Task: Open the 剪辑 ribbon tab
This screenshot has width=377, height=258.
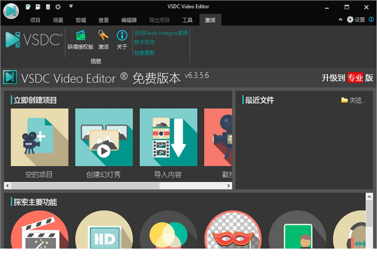Action: tap(81, 20)
